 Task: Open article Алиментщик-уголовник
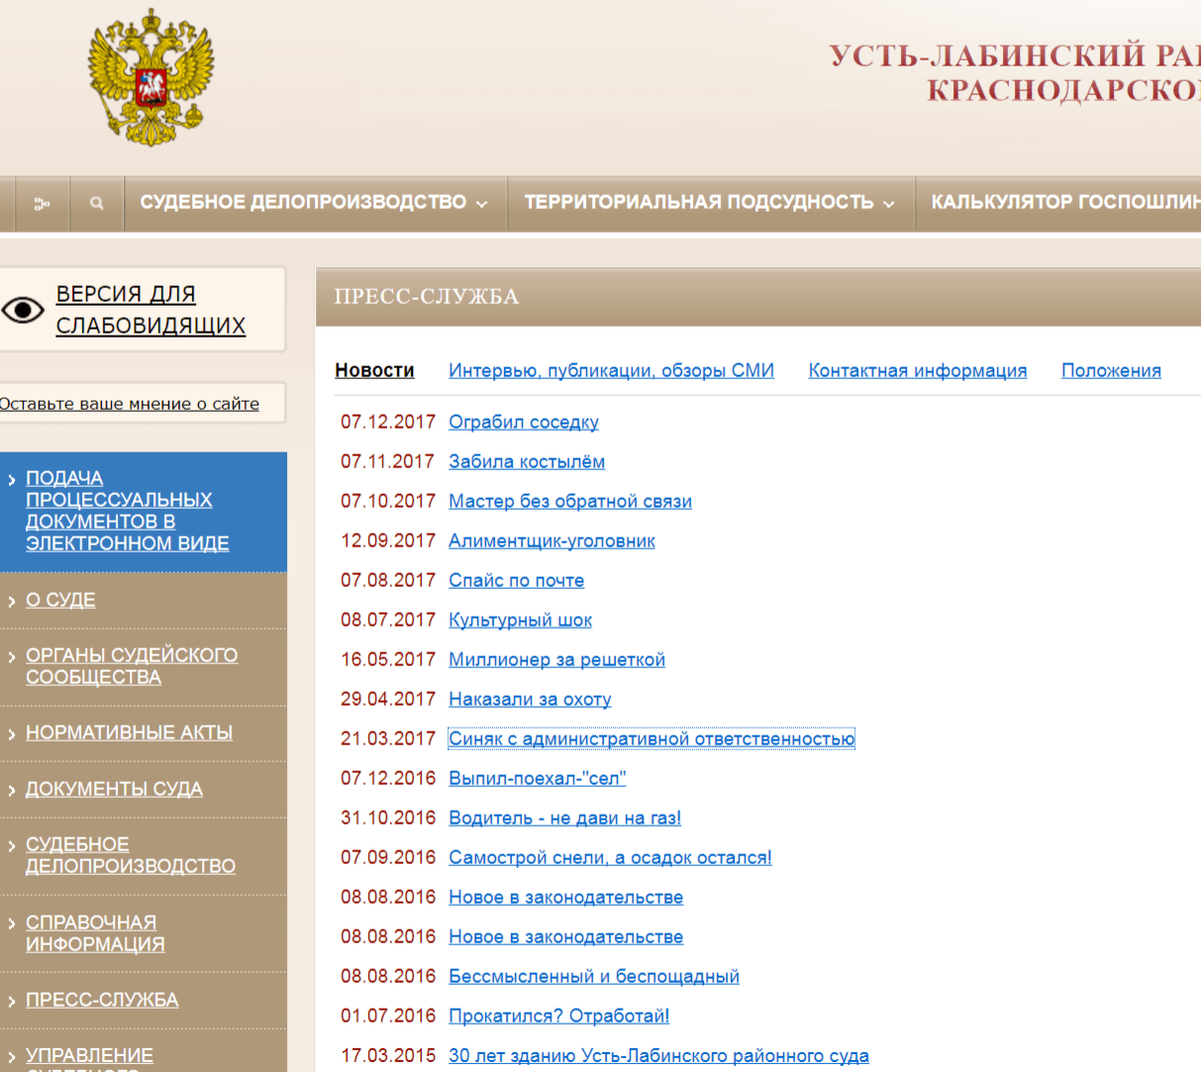[x=551, y=540]
